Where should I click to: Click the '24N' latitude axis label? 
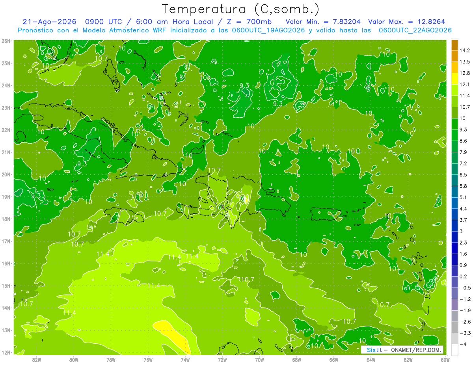coord(6,85)
